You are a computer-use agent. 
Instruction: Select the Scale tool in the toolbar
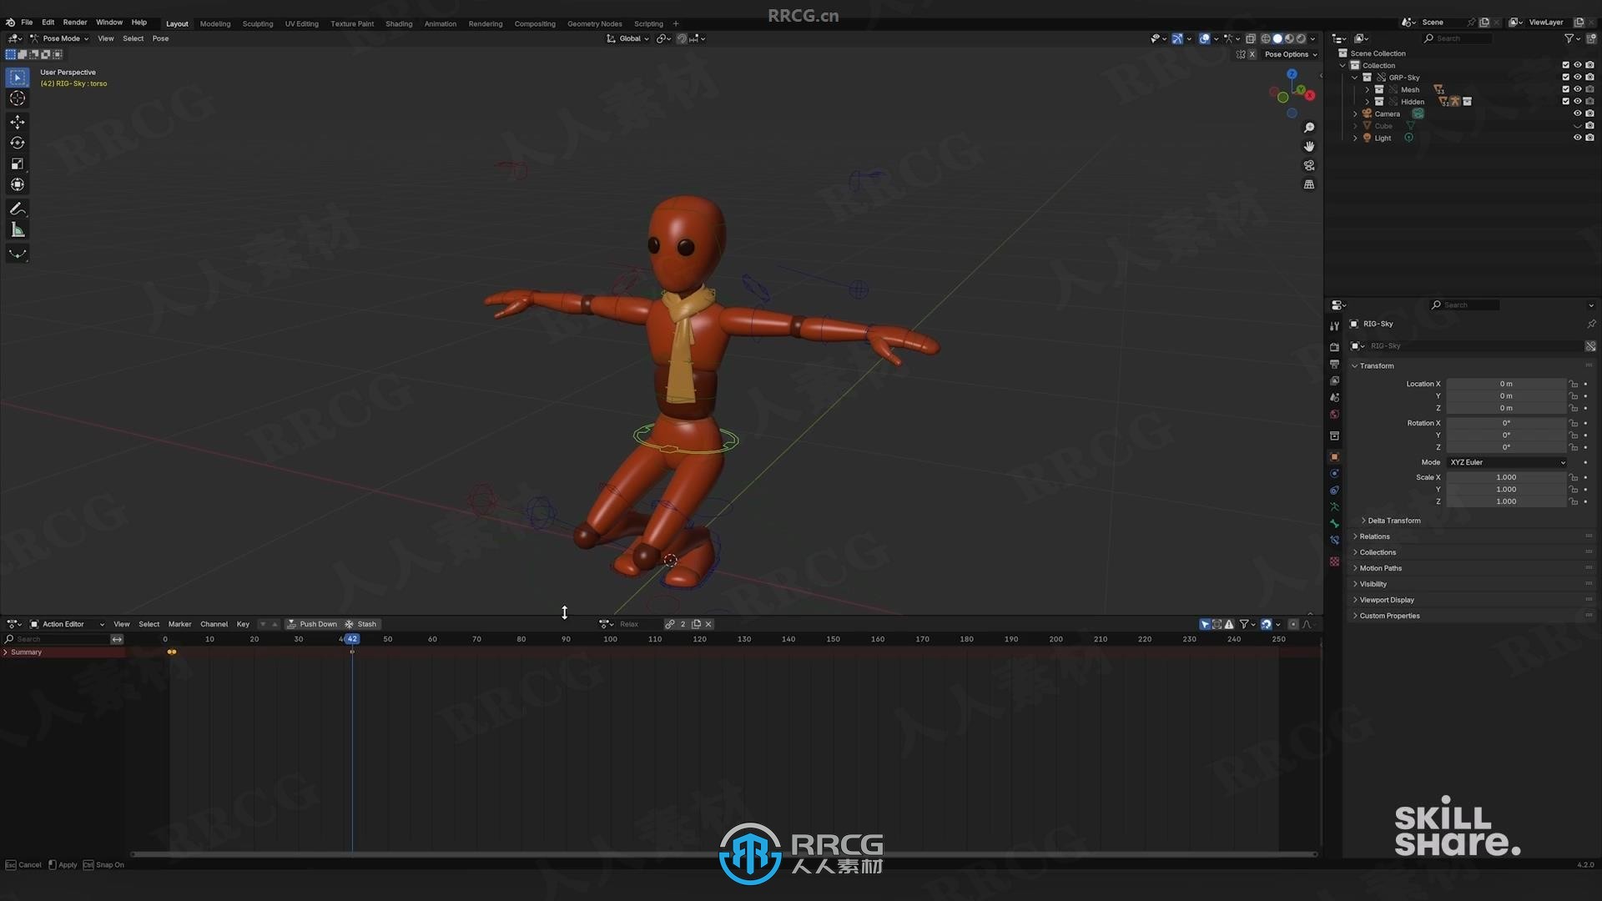(18, 164)
